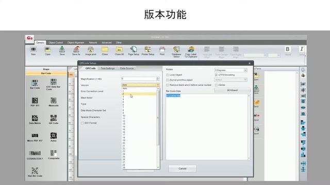Click the Print icon

pyautogui.click(x=162, y=51)
